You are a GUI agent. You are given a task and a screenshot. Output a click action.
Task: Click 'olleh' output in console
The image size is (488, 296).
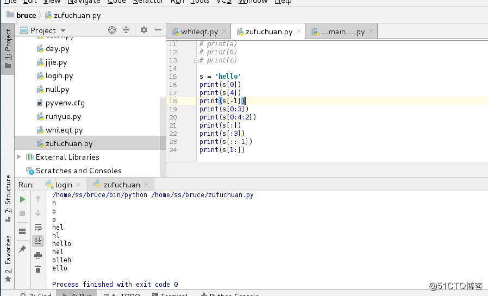pos(61,260)
